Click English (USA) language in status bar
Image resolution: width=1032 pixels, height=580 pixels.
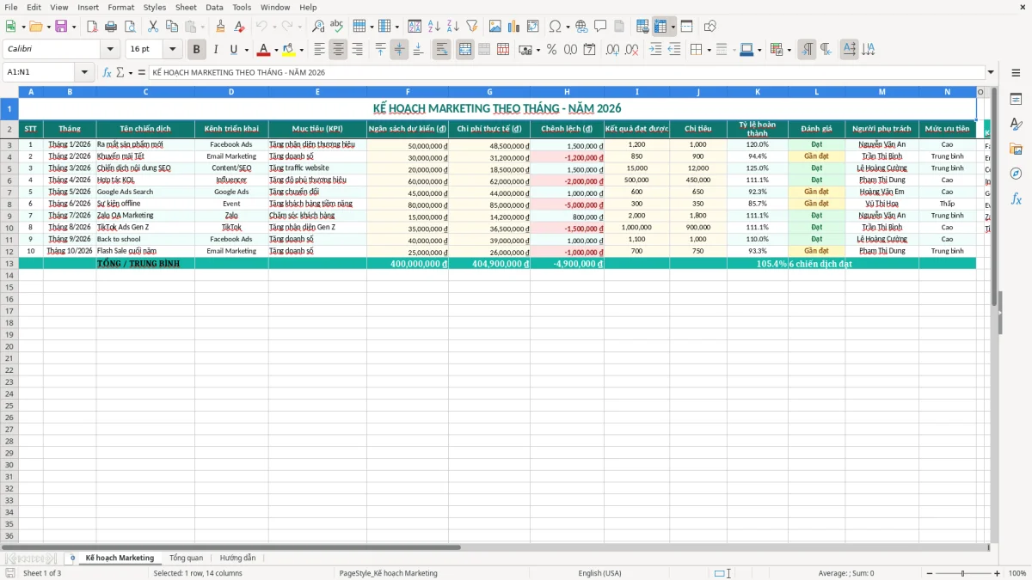pyautogui.click(x=599, y=573)
